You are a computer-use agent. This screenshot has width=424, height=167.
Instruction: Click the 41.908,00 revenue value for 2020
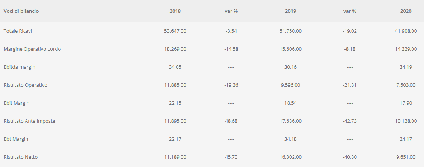click(406, 31)
